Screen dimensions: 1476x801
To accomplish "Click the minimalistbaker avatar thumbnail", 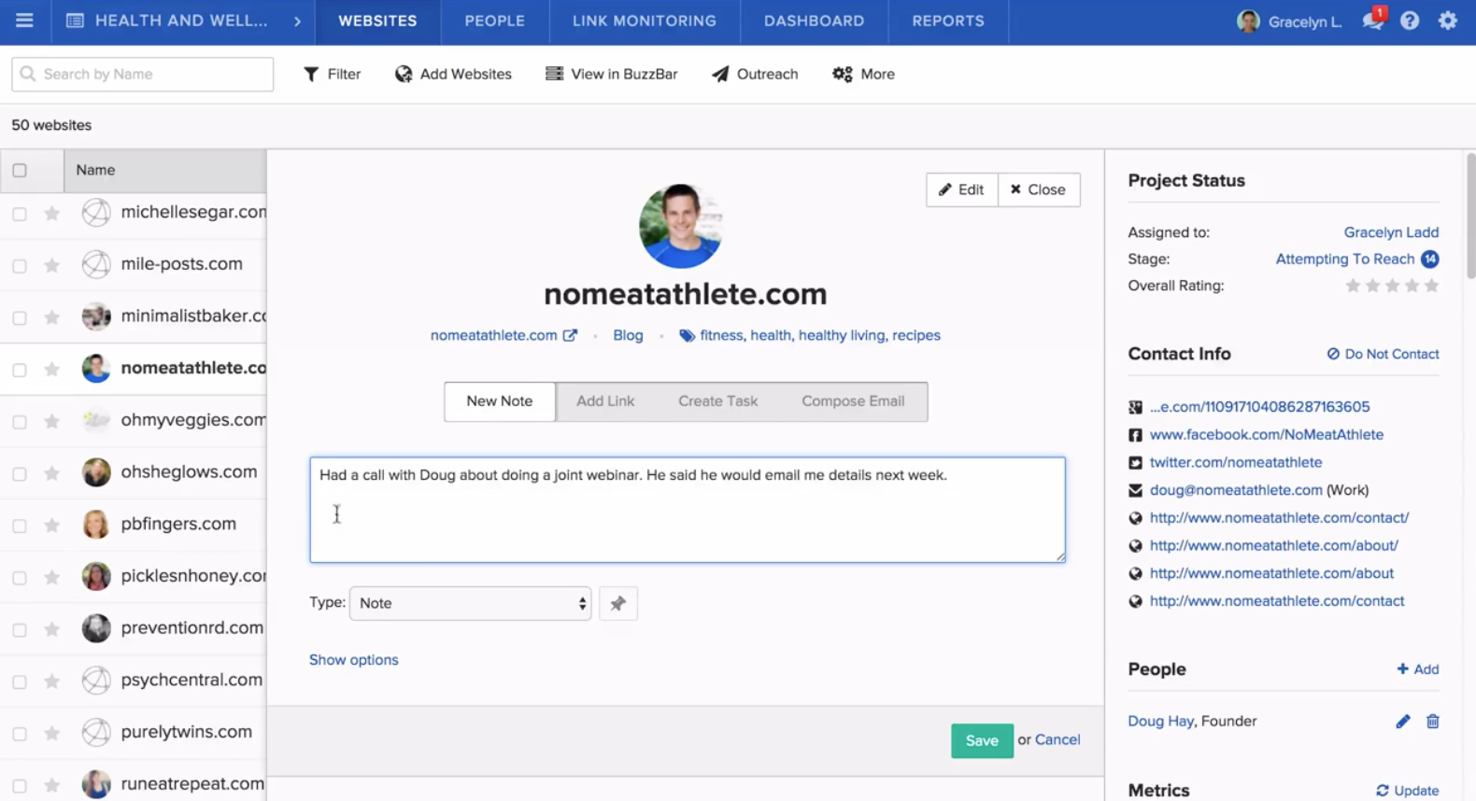I will (x=96, y=316).
